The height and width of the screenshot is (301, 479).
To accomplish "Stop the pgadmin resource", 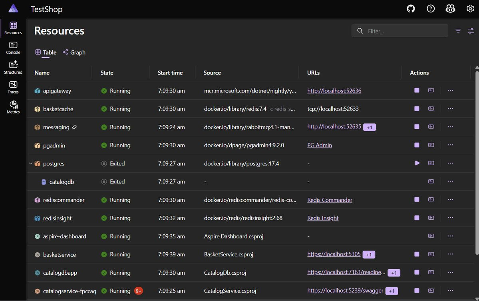I will tap(417, 145).
